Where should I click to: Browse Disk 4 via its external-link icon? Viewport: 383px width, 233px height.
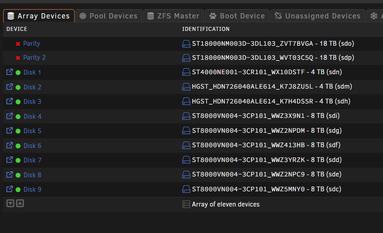pos(10,116)
